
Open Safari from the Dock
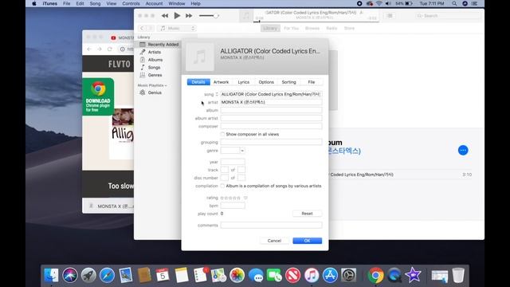click(107, 275)
